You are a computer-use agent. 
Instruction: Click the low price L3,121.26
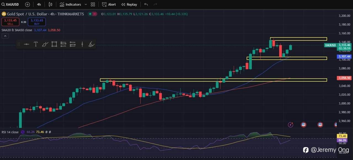(x=141, y=14)
